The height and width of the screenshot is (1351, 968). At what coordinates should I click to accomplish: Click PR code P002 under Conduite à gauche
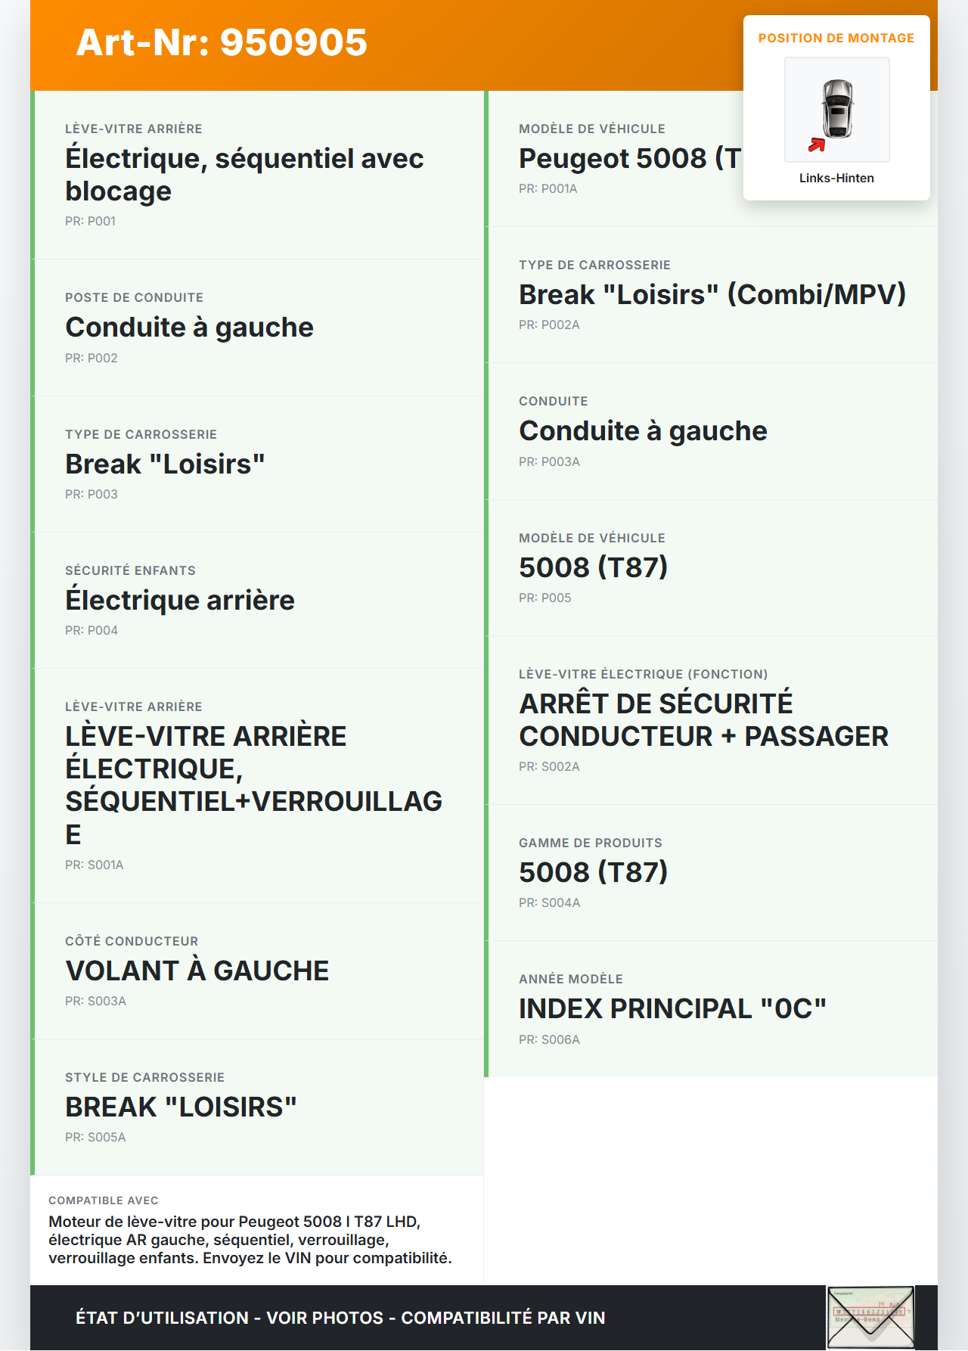pos(92,359)
